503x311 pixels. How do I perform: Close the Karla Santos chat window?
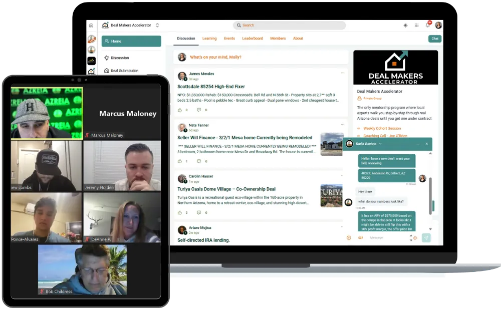click(x=427, y=144)
